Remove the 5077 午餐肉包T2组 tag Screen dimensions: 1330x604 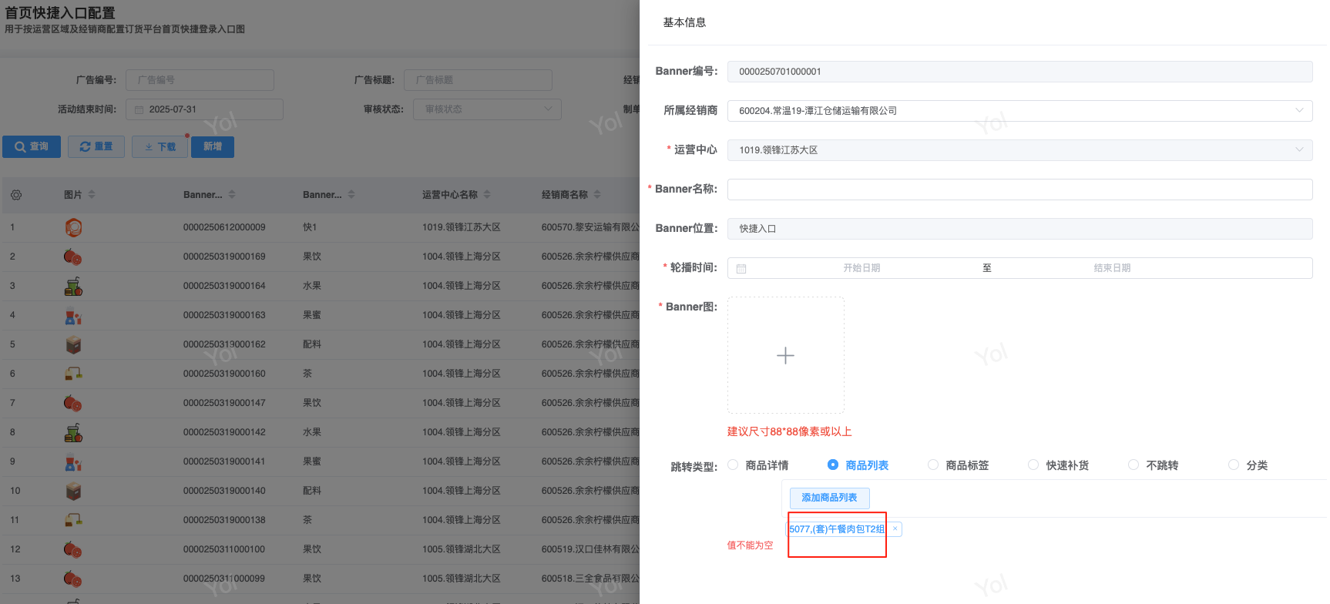(895, 528)
